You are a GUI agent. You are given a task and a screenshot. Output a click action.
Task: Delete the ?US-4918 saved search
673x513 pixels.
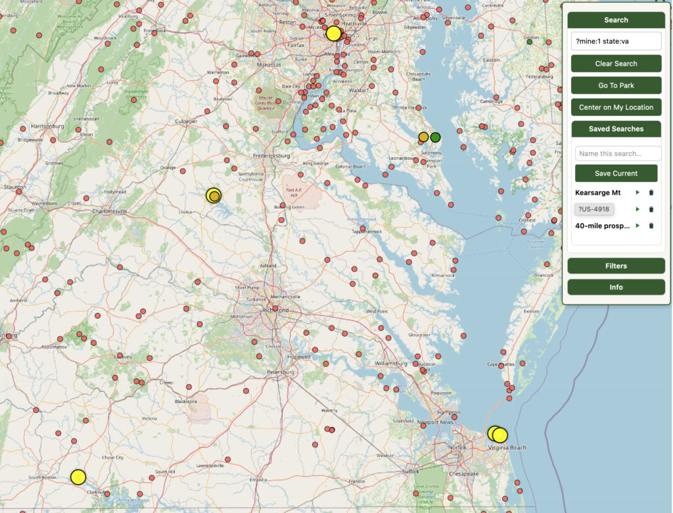[651, 209]
